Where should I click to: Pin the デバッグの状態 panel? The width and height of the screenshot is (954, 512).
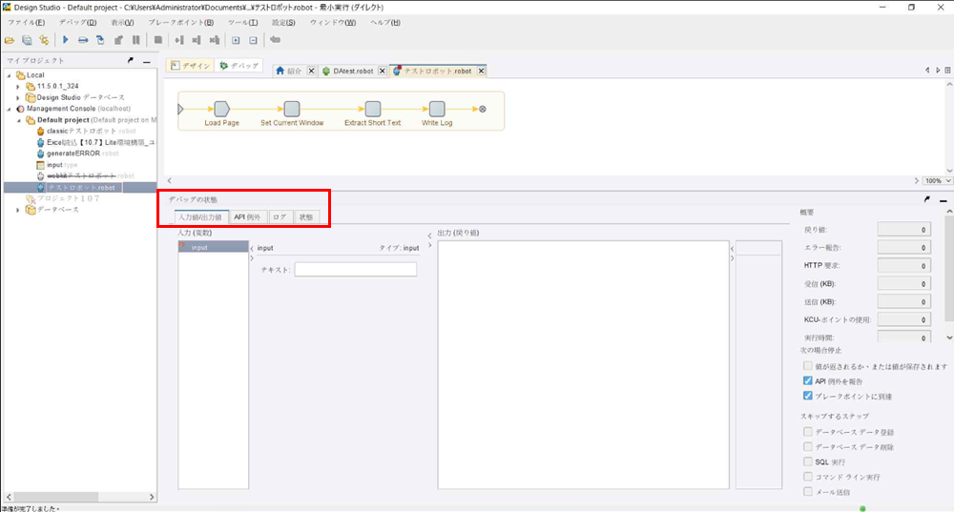point(926,199)
